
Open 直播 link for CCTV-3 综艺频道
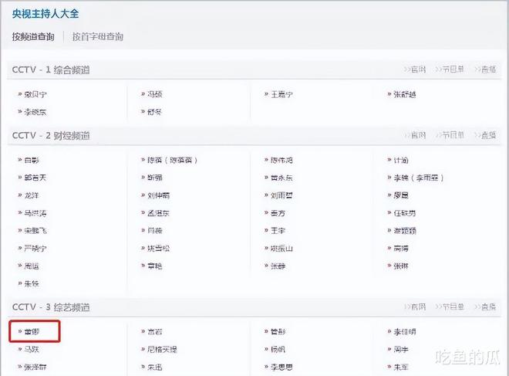tap(485, 307)
